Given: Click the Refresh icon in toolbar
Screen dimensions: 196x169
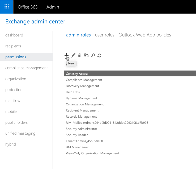Looking at the screenshot, I should [99, 55].
